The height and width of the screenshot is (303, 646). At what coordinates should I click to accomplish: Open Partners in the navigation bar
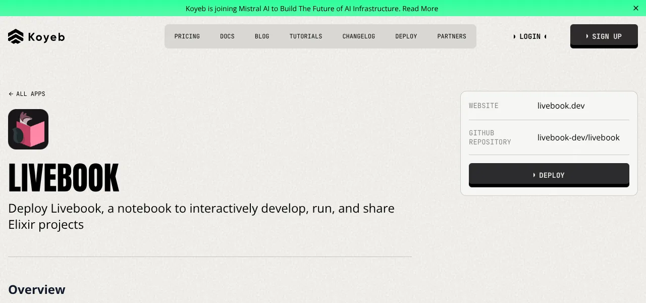pyautogui.click(x=452, y=36)
